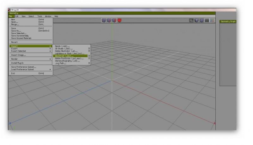Click the Wings3D app icon in title bar
The image size is (253, 145).
point(9,10)
